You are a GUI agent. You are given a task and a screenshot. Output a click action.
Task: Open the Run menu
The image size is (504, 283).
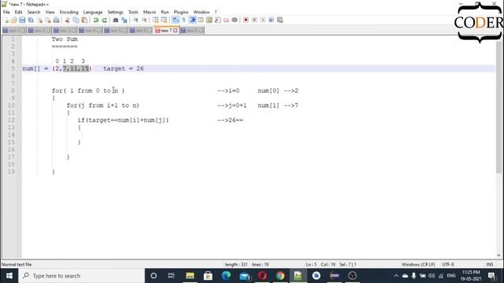[x=165, y=12]
